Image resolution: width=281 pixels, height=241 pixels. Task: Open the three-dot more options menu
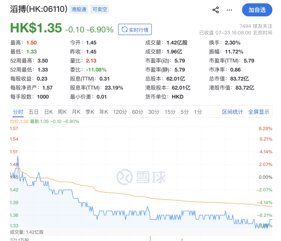229,10
